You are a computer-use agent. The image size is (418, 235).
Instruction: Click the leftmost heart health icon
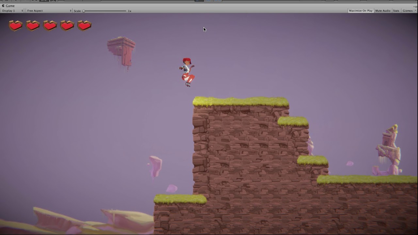coord(15,25)
